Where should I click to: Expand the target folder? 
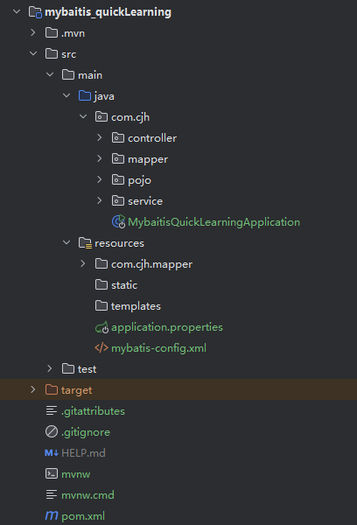pos(33,389)
